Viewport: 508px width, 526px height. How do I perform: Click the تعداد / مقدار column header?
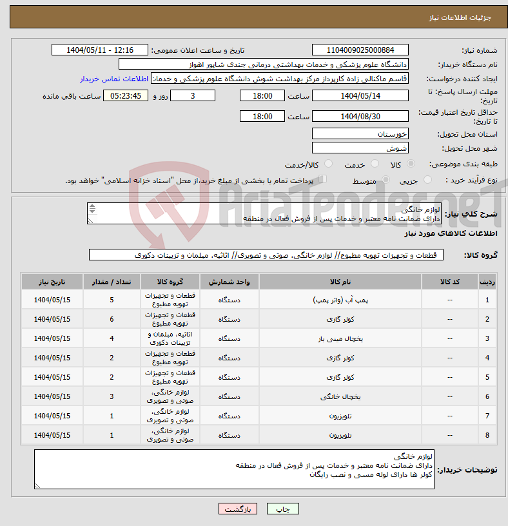(112, 282)
